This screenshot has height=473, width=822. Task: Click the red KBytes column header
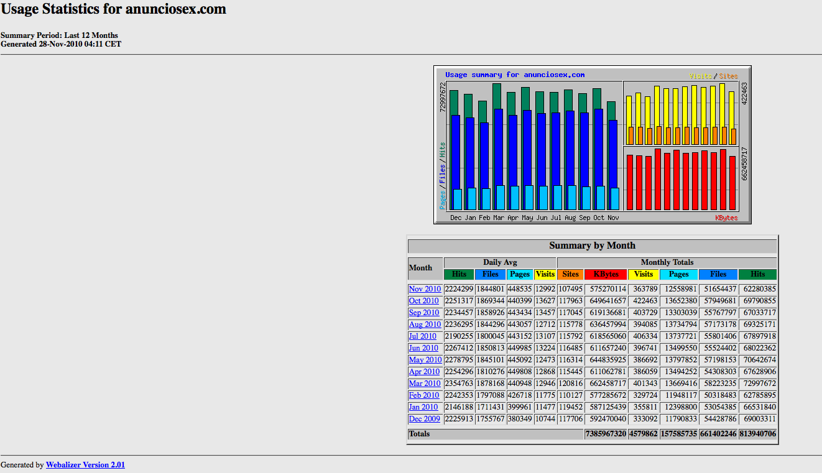(606, 274)
